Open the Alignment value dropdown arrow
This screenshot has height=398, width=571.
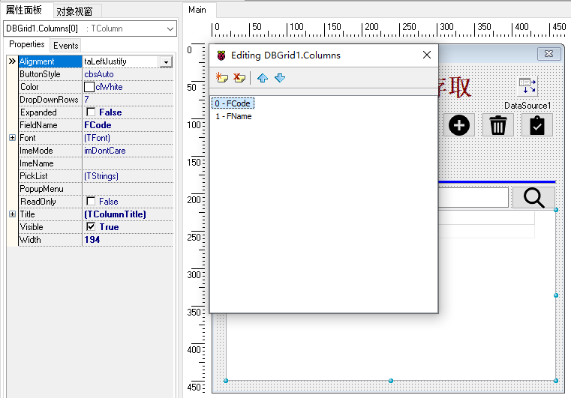pos(166,62)
